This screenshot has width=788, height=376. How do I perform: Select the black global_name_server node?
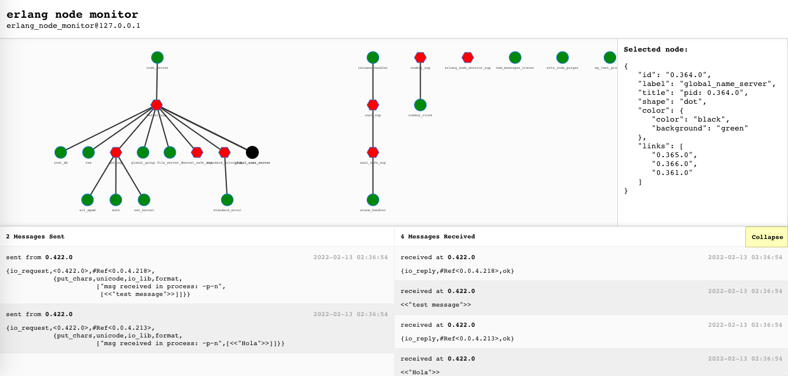252,152
